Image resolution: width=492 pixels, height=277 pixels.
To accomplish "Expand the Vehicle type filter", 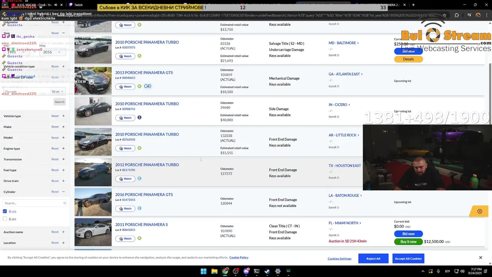I will (63, 116).
